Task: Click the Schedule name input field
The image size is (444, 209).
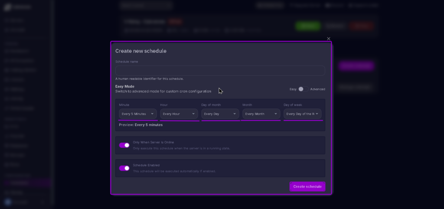Action: 220,71
